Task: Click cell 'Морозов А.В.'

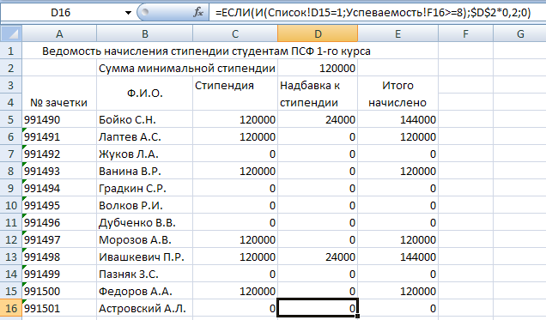Action: tap(144, 239)
